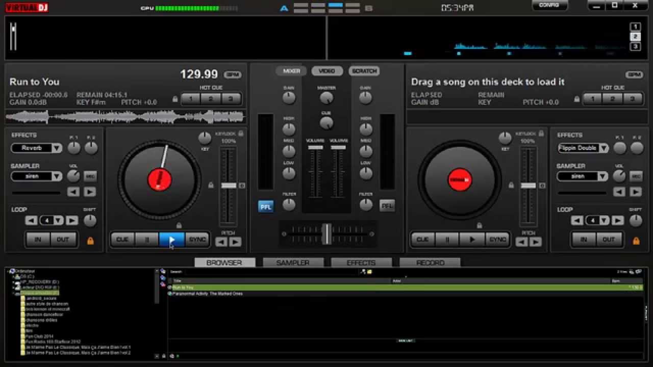Open the SAMPLER tab
653x367 pixels.
293,263
